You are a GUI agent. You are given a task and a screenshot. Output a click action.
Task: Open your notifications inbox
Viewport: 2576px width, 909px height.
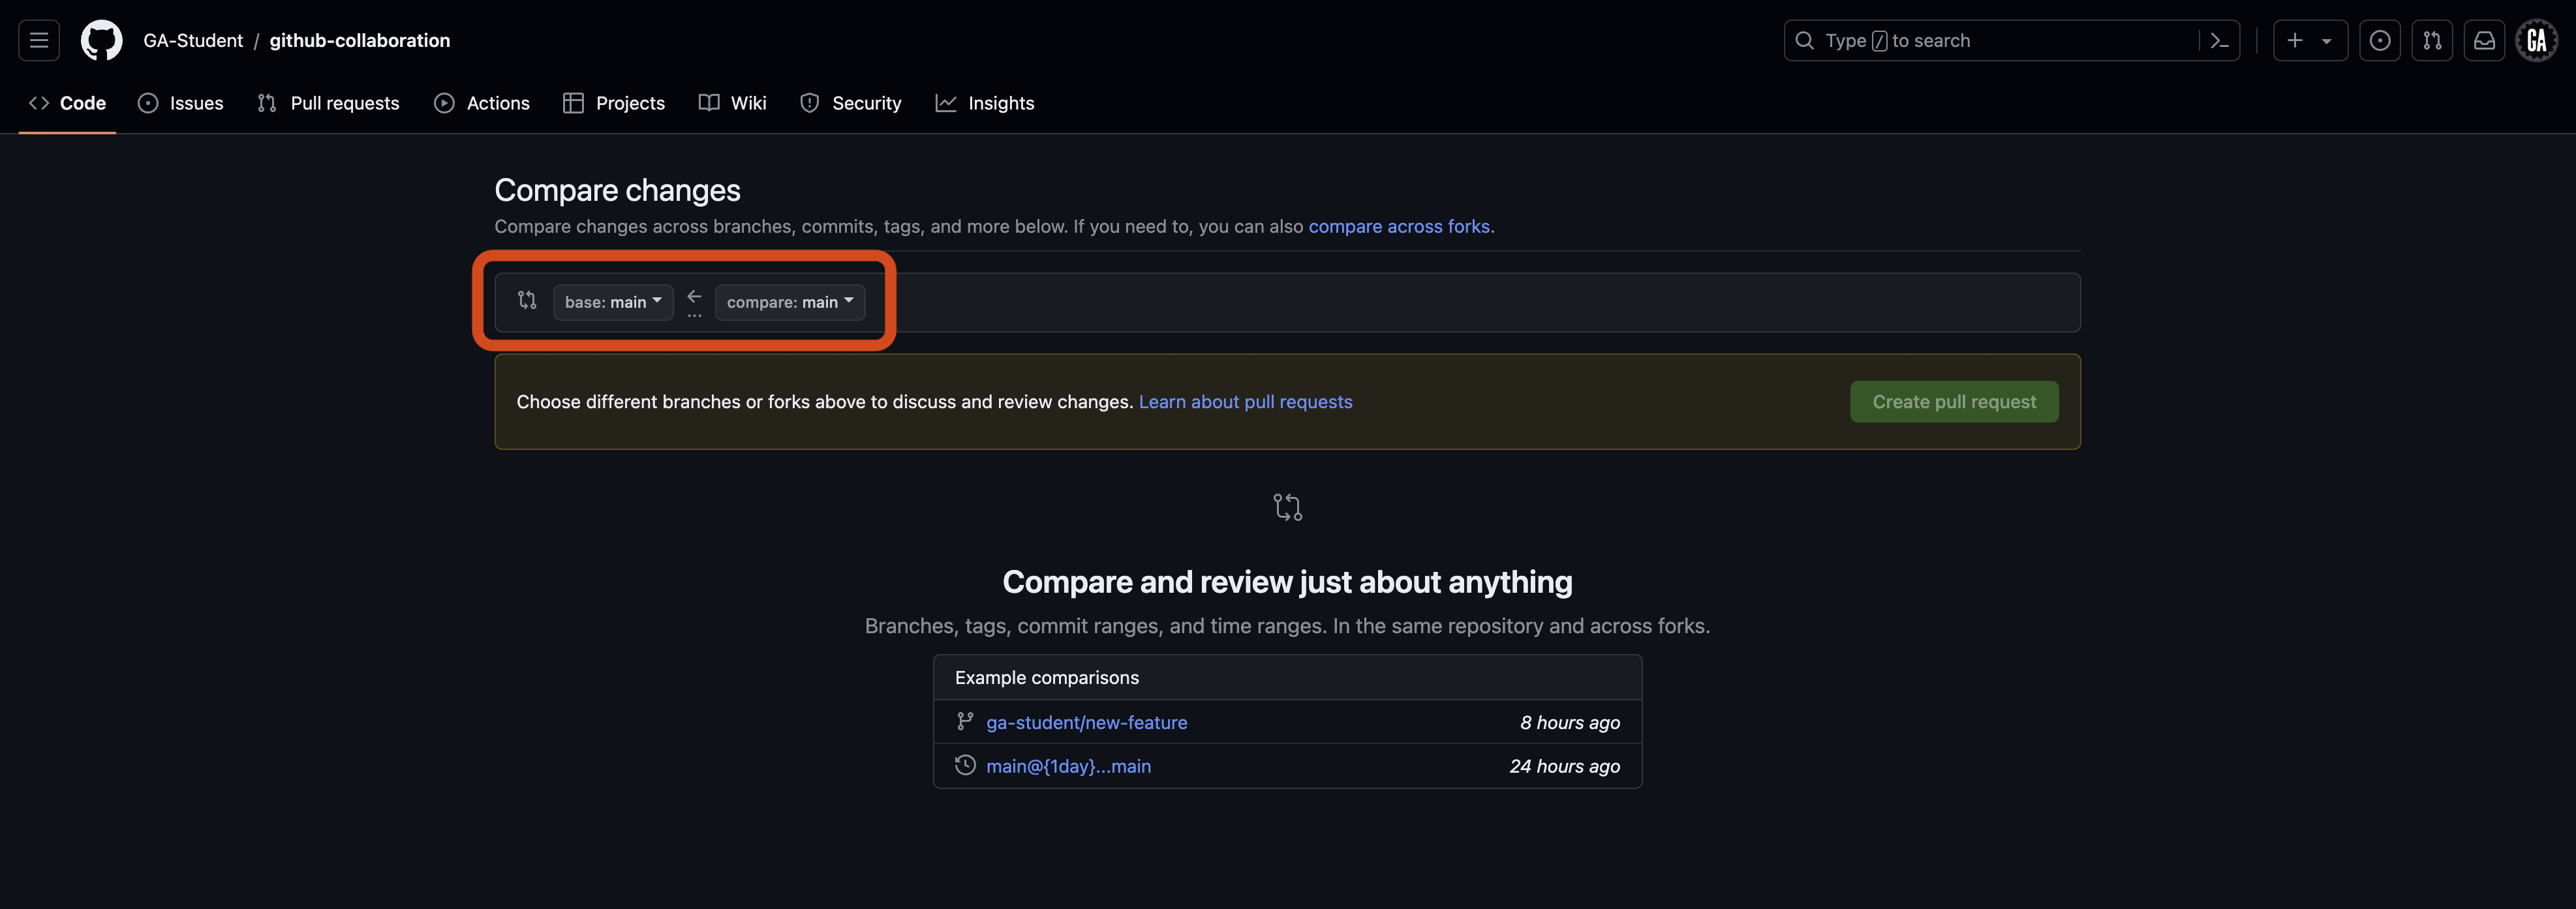pos(2485,40)
